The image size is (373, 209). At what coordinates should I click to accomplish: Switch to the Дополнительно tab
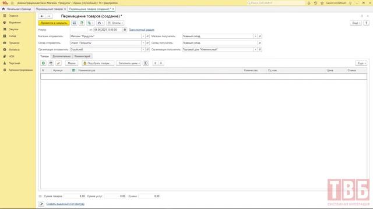(62, 56)
